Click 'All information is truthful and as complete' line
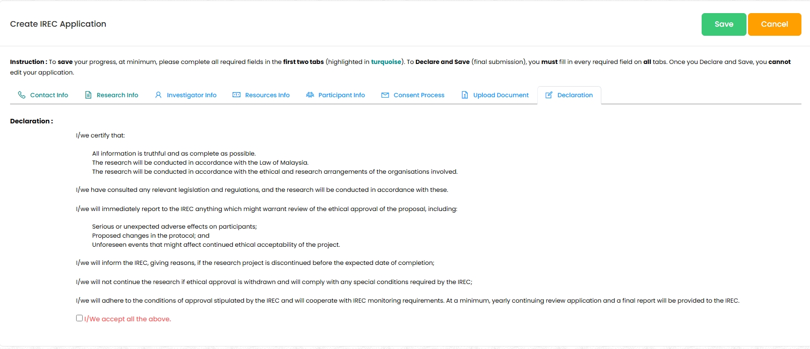 [174, 153]
